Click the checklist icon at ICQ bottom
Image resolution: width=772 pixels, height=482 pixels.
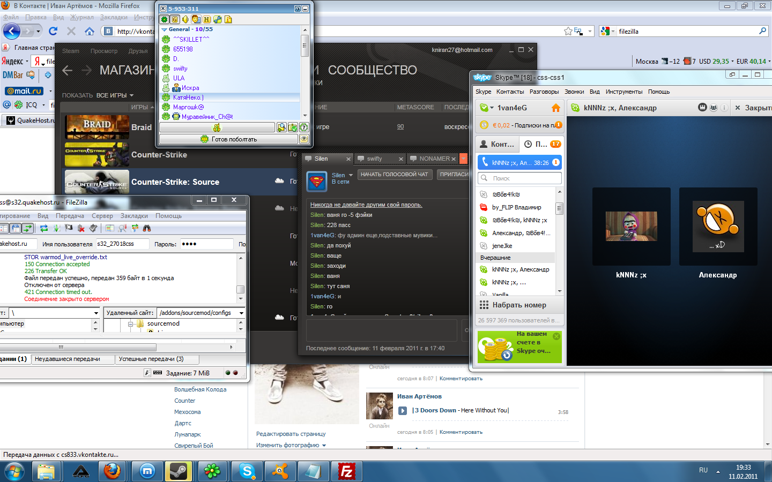coord(293,127)
